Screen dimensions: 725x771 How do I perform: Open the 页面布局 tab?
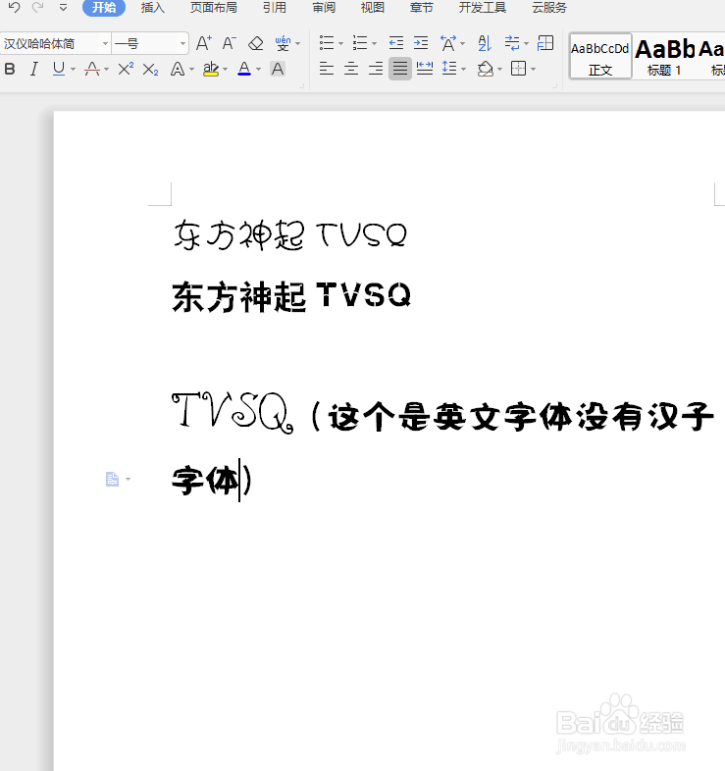coord(214,8)
